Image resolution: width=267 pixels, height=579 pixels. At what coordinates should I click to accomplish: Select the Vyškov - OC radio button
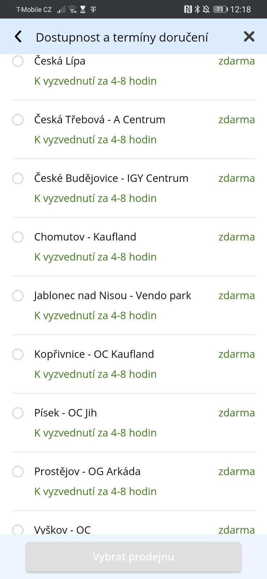click(x=18, y=530)
